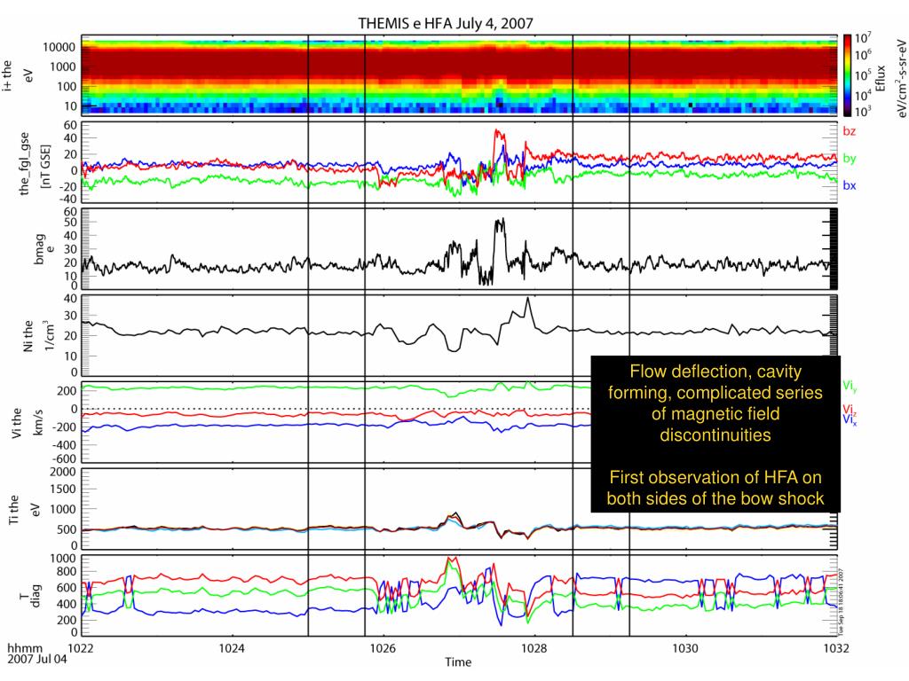
Task: Click the 1030 time tick label
Action: coord(685,648)
